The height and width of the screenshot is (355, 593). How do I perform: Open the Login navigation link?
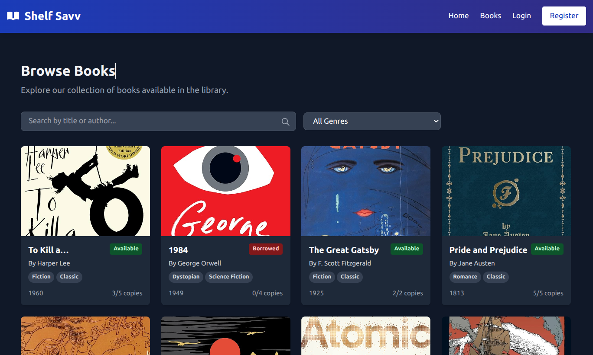521,16
